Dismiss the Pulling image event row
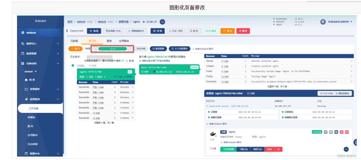 click(351, 76)
